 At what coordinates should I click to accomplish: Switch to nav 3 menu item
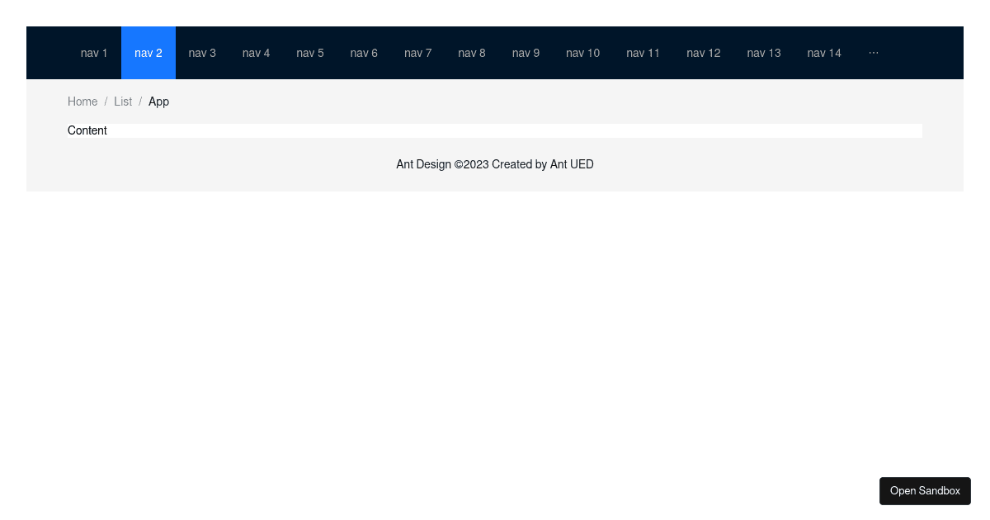click(x=202, y=53)
